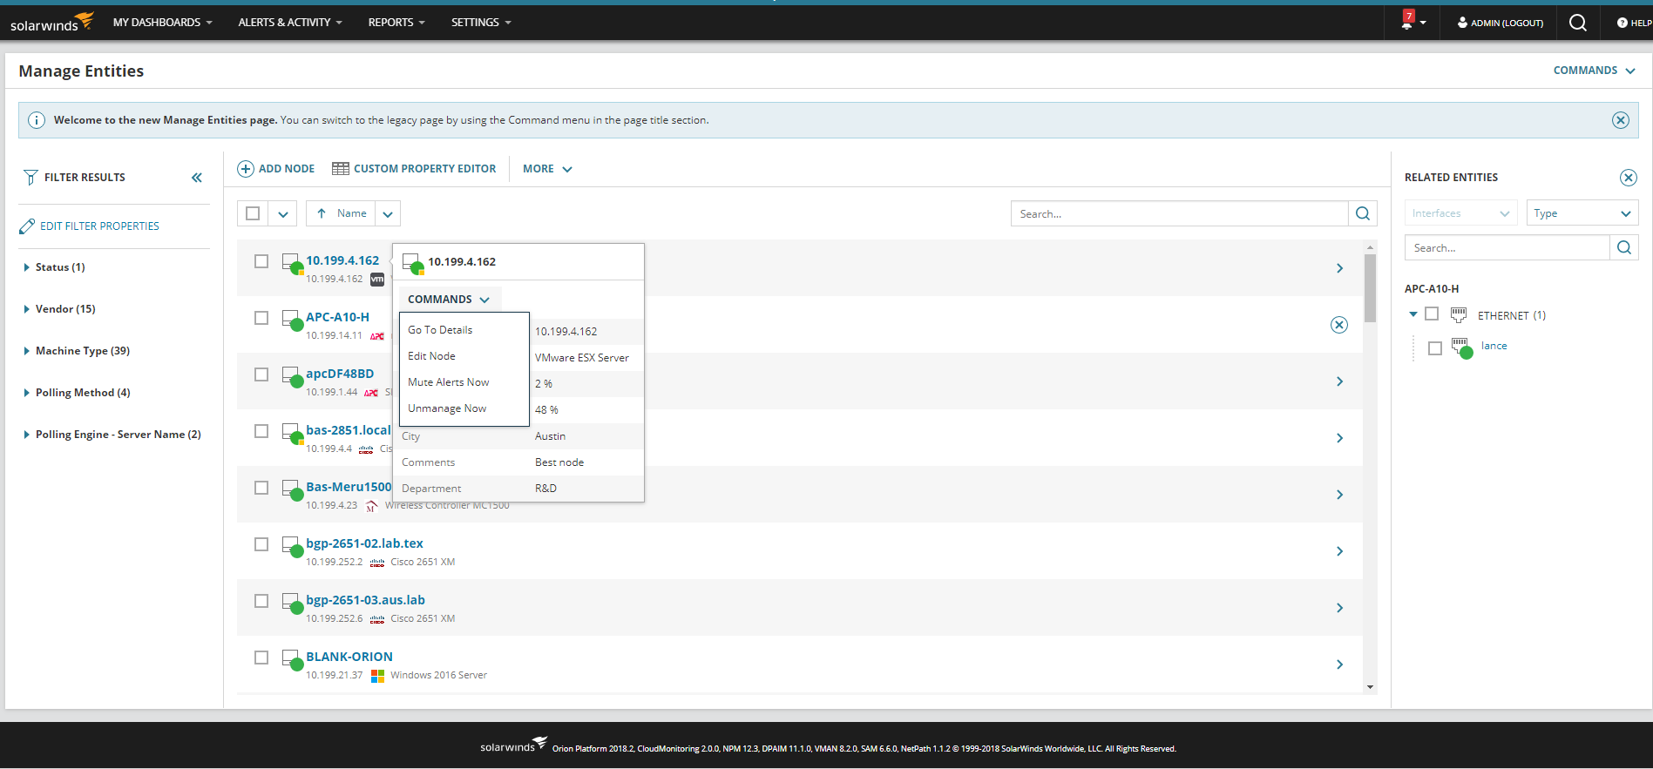
Task: Run the node list search magnifier
Action: pyautogui.click(x=1363, y=213)
